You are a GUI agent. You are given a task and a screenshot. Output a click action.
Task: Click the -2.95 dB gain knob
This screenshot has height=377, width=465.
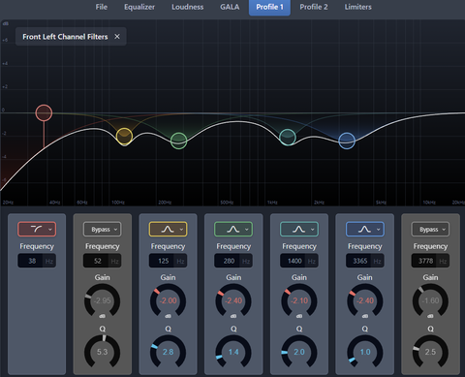pyautogui.click(x=103, y=301)
